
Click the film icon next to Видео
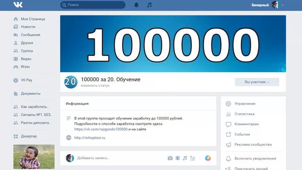click(16, 59)
